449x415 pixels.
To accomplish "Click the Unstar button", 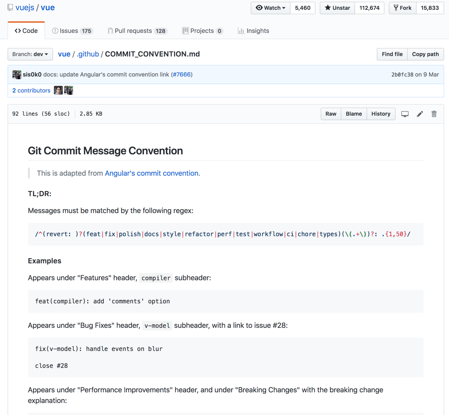I will [337, 8].
